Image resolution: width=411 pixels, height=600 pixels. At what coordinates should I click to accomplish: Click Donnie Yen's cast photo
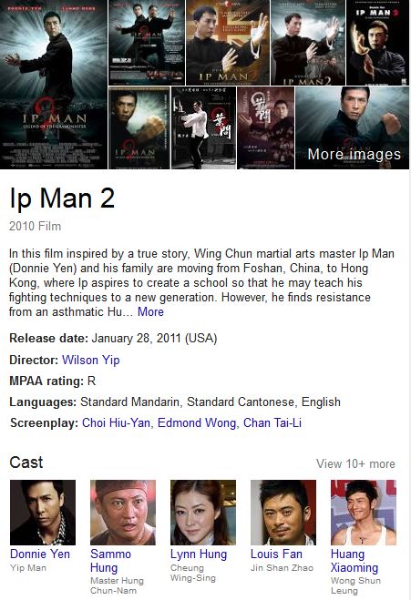[x=43, y=513]
